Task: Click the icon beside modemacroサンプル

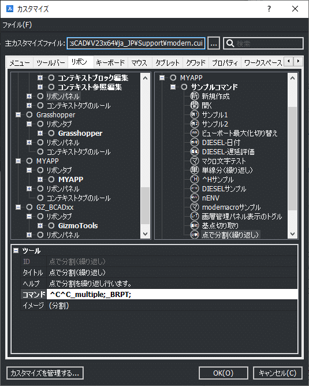Action: pos(195,207)
